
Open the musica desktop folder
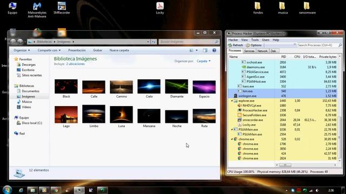[283, 8]
